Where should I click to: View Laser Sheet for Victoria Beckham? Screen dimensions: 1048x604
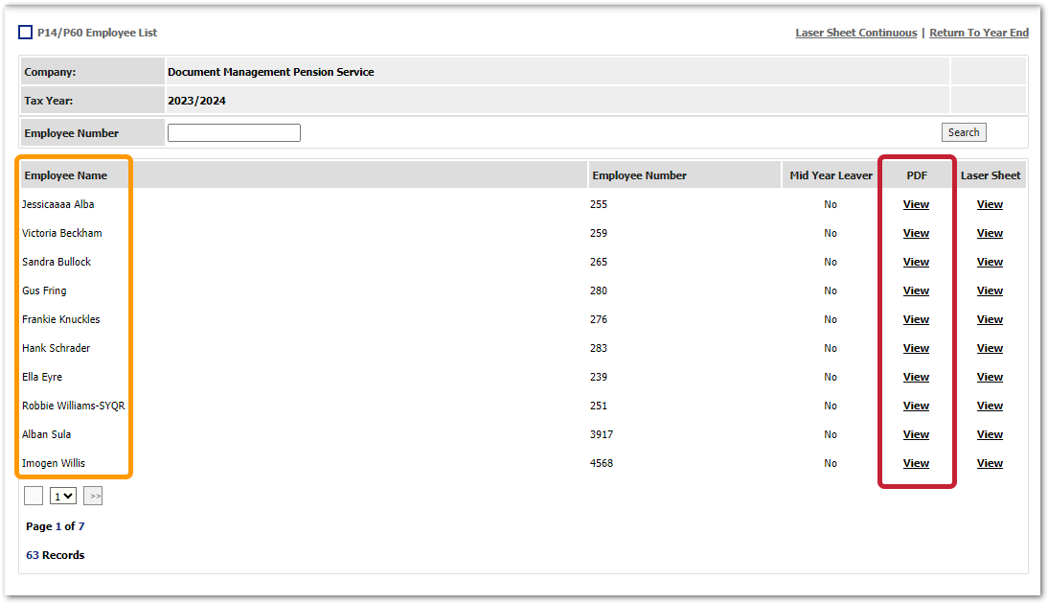coord(990,233)
